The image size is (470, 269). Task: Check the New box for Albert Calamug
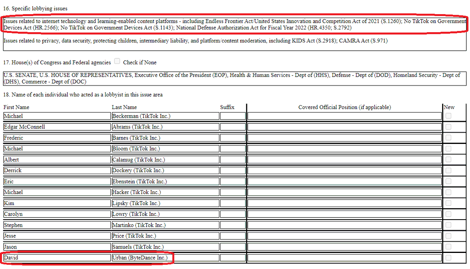coord(448,160)
